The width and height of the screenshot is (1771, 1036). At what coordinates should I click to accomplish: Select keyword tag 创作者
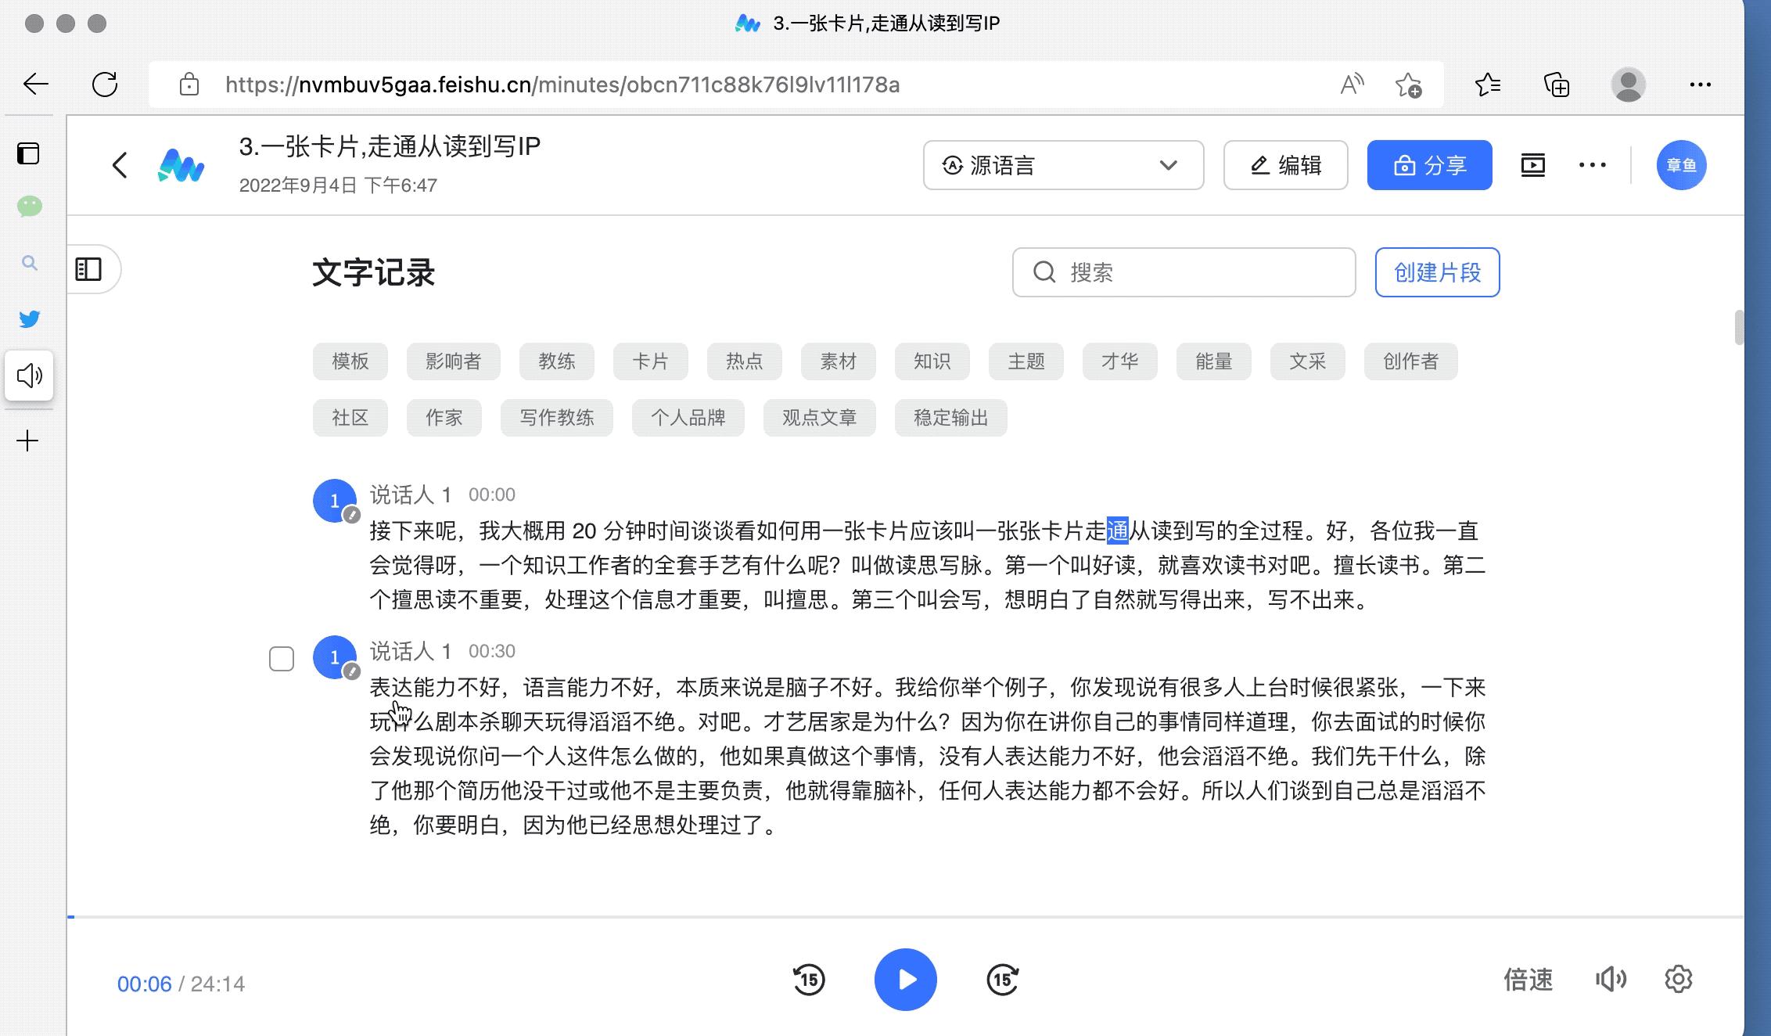coord(1410,362)
